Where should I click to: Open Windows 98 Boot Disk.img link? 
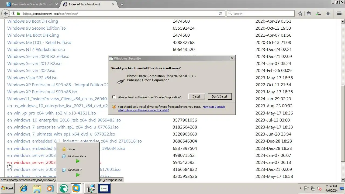coord(33,21)
